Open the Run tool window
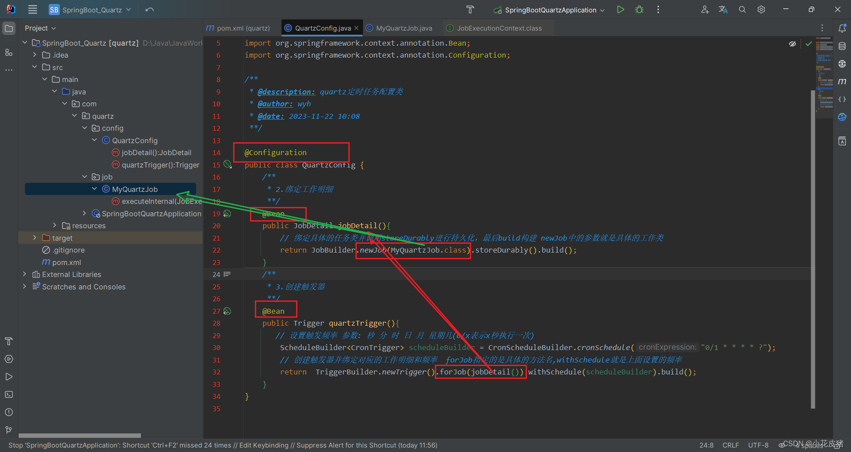 tap(9, 377)
